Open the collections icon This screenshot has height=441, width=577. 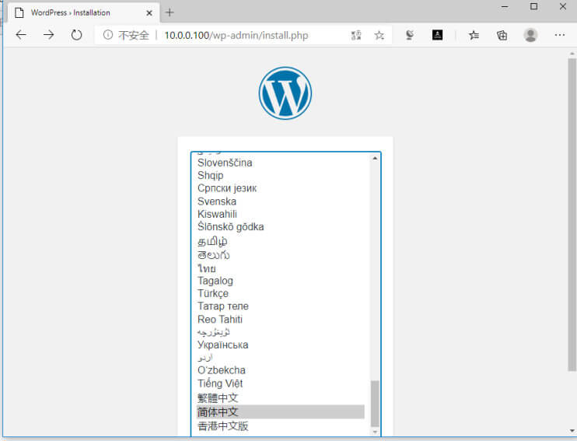pyautogui.click(x=502, y=35)
